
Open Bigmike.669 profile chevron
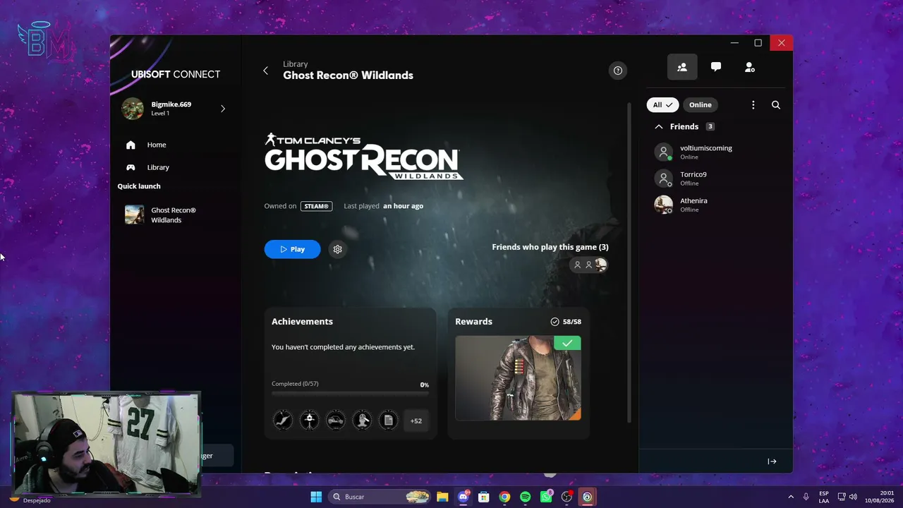tap(223, 109)
